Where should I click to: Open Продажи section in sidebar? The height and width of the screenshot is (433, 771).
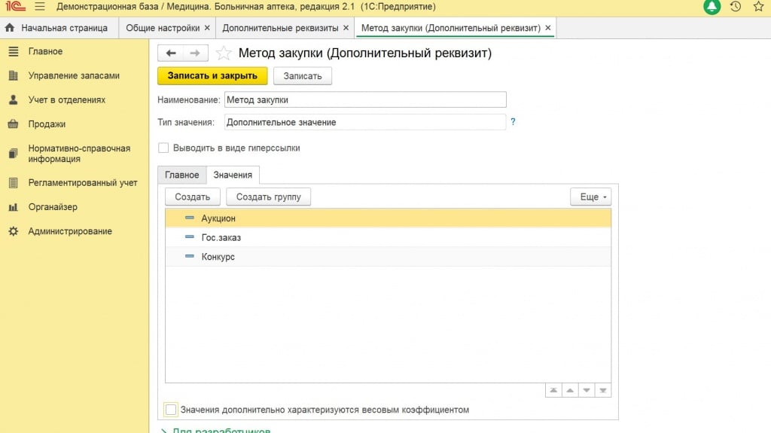(47, 124)
